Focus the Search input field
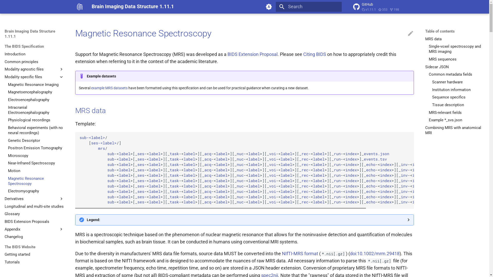Image resolution: width=493 pixels, height=277 pixels. (x=309, y=7)
